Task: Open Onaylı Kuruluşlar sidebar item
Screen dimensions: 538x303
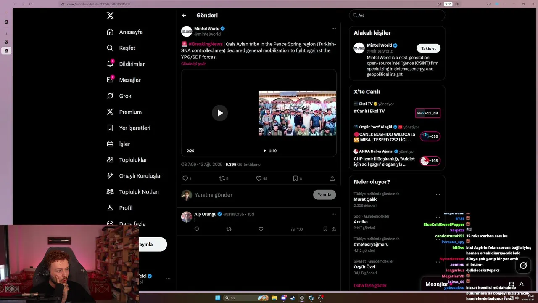Action: tap(134, 176)
